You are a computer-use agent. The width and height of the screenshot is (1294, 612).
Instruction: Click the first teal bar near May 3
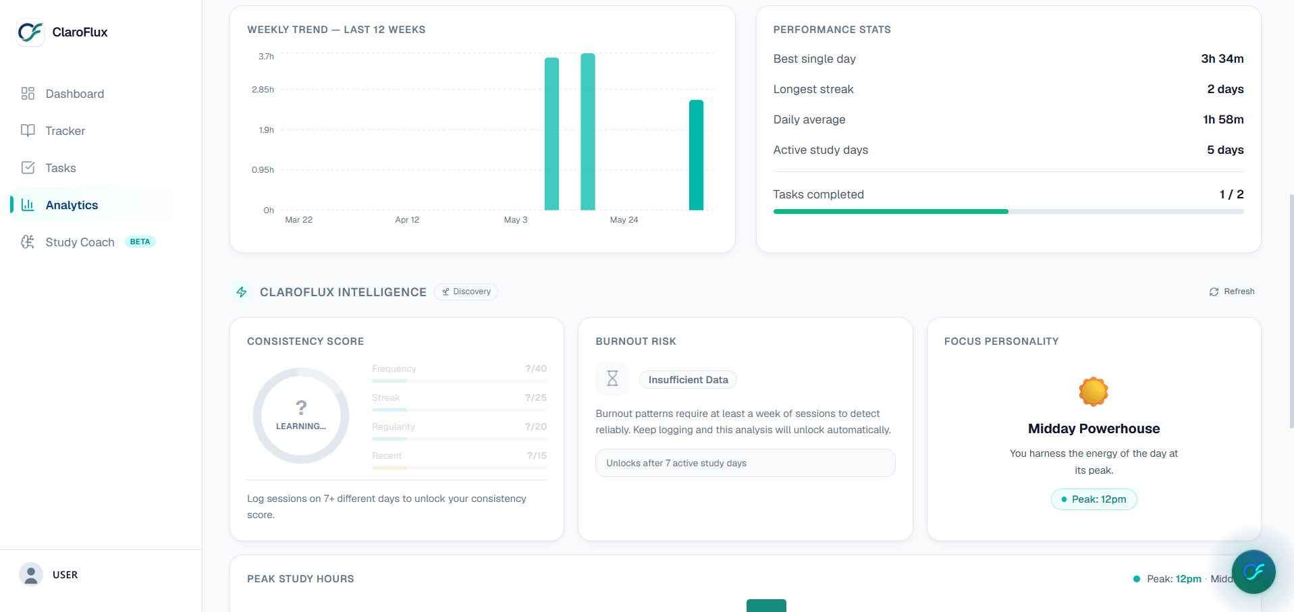point(551,134)
